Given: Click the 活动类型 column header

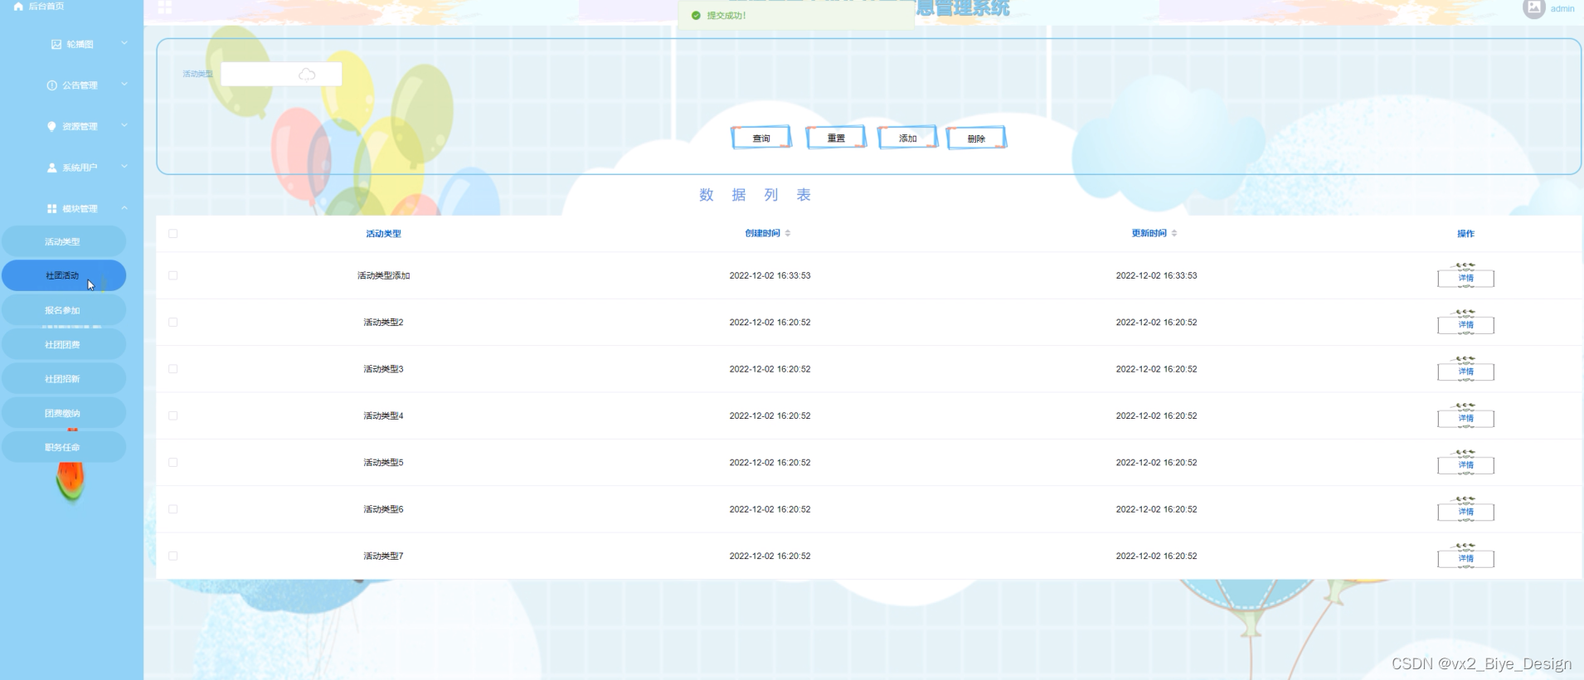Looking at the screenshot, I should click(x=383, y=234).
